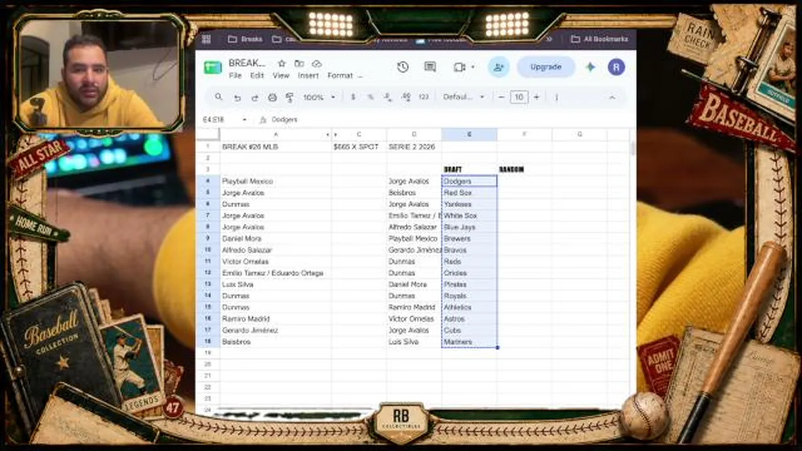Select the cell containing Brewers
The image size is (802, 451).
coord(469,239)
